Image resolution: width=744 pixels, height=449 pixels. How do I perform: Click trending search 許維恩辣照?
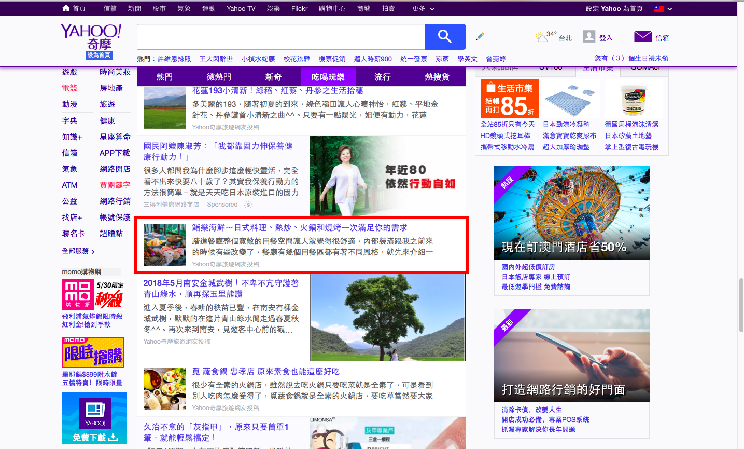pyautogui.click(x=174, y=59)
